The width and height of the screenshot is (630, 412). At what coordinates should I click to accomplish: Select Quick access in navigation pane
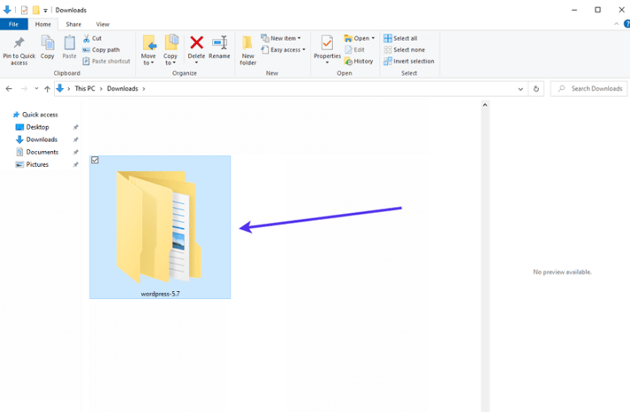click(x=35, y=115)
